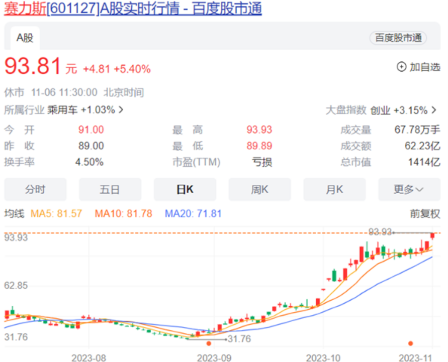448x362 pixels.
Task: Switch to the 五日 chart tab
Action: coord(110,189)
